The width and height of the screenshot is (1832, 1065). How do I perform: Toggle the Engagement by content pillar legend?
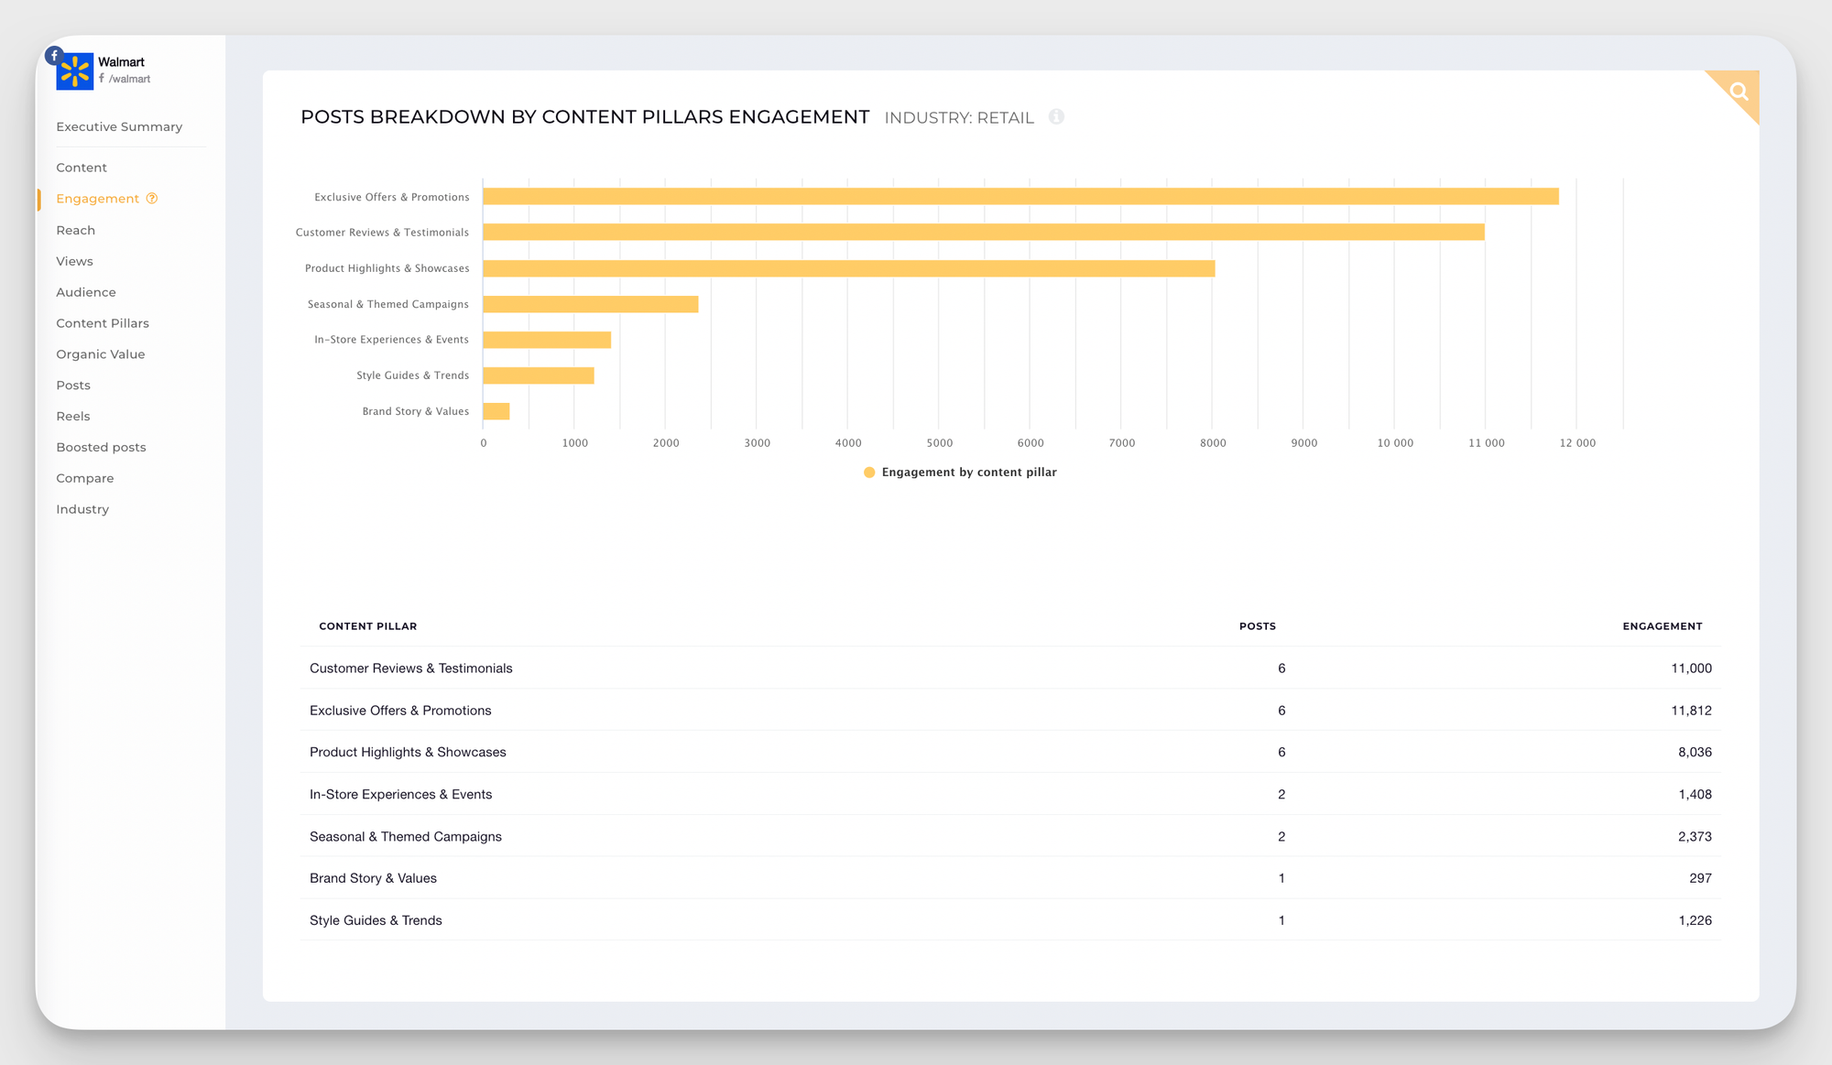coord(968,472)
